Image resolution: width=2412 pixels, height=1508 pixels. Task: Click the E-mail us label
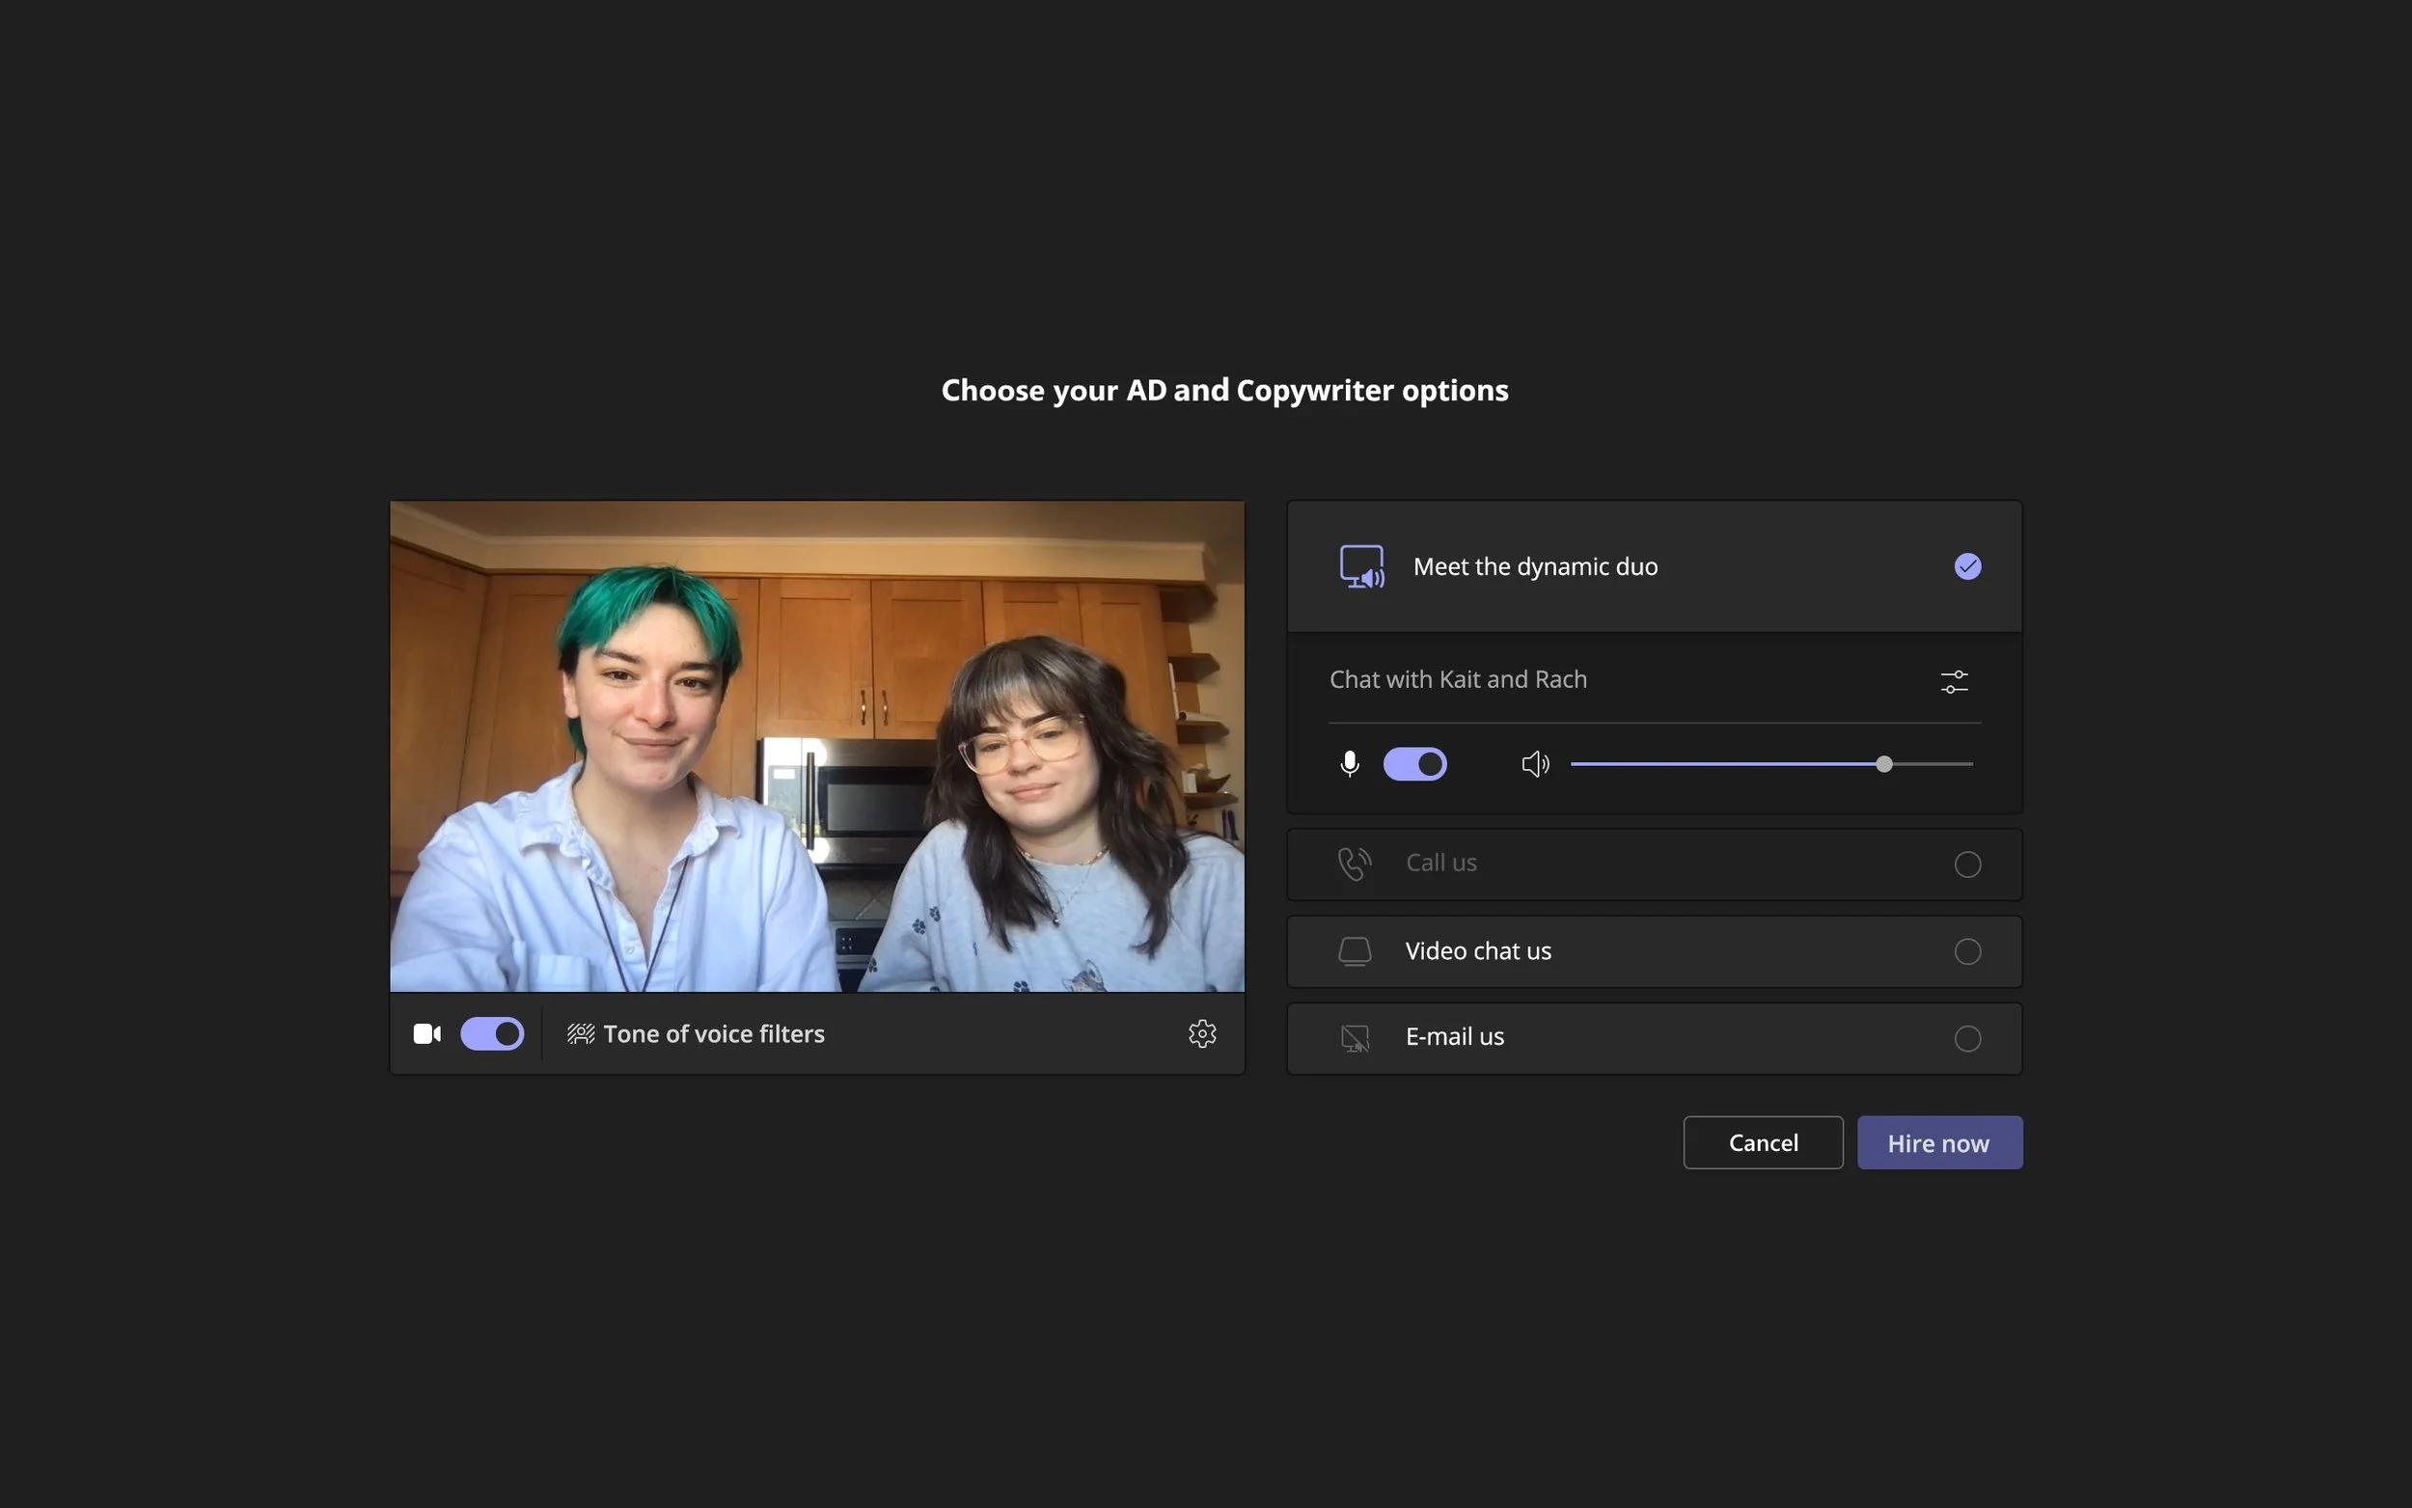[x=1454, y=1037]
